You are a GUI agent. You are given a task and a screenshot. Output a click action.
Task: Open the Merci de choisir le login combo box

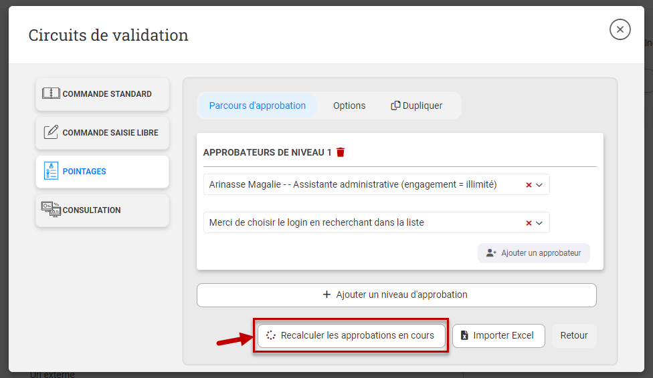pyautogui.click(x=377, y=222)
